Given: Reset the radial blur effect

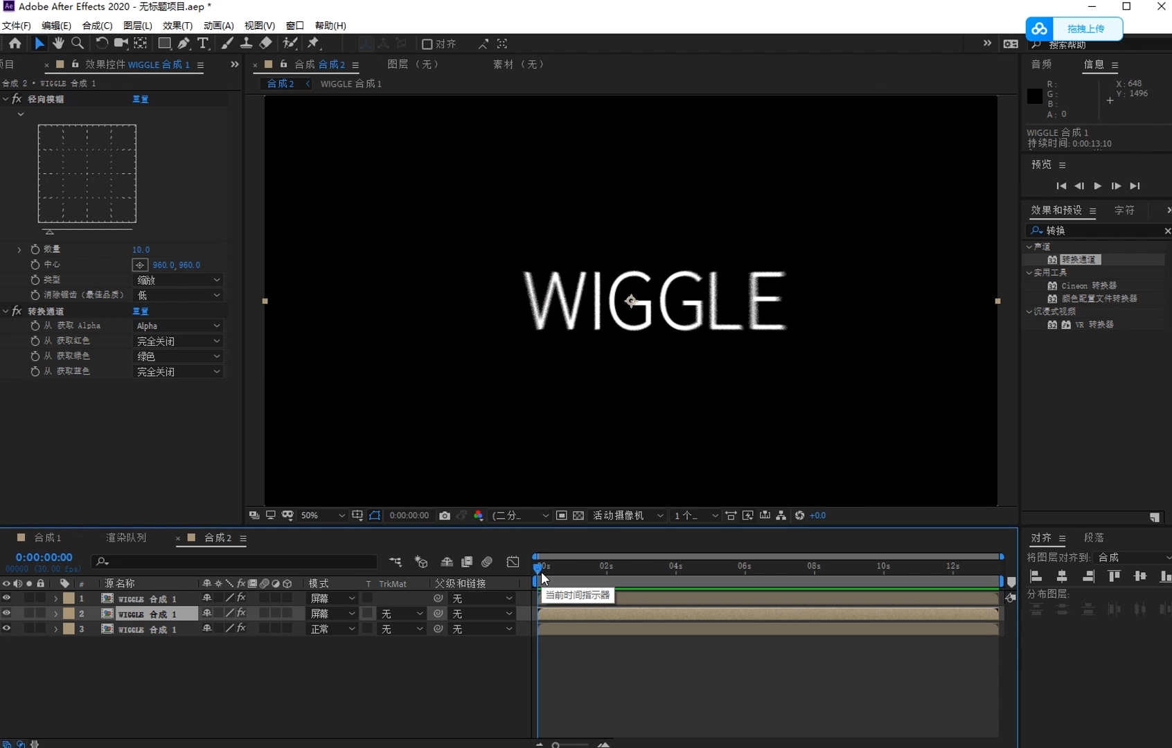Looking at the screenshot, I should (x=140, y=99).
